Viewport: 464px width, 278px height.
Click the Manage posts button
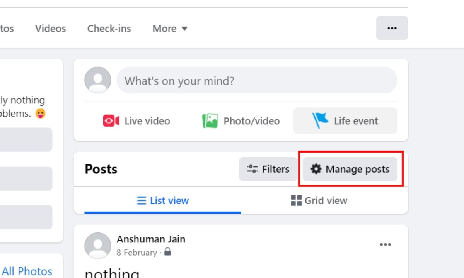coord(349,169)
